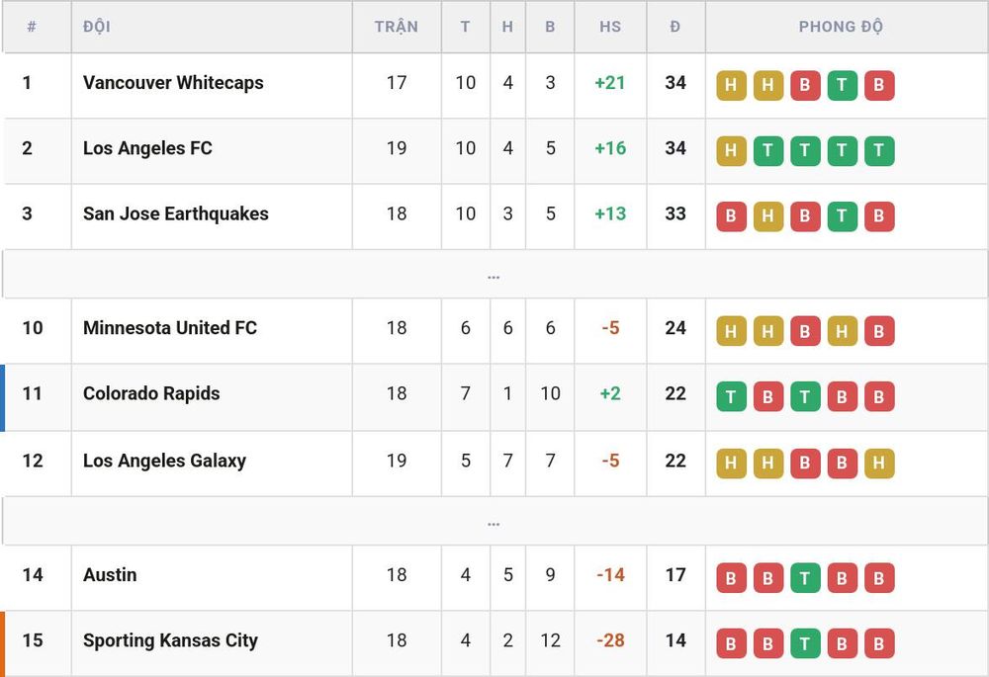Click Los Angeles FC's last green T form badge
This screenshot has width=989, height=677.
pos(879,150)
